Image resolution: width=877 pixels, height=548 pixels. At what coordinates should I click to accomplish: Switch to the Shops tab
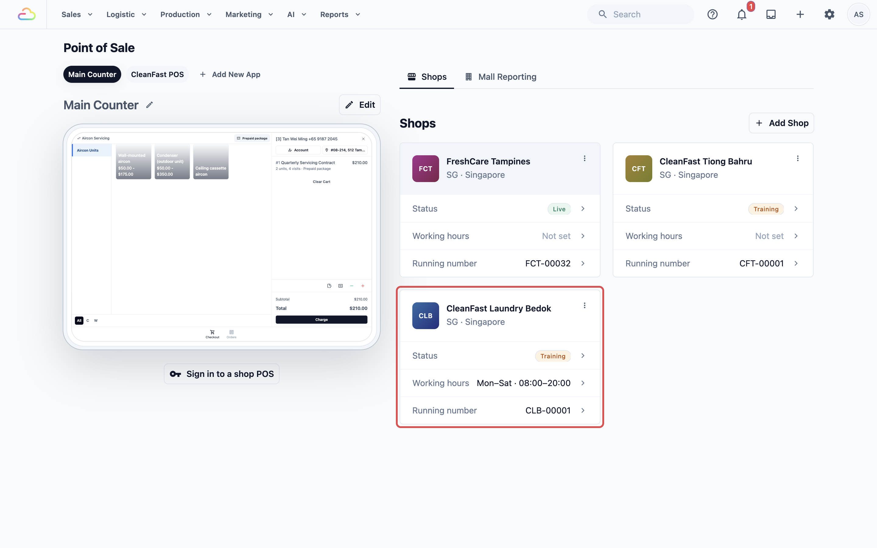coord(427,77)
